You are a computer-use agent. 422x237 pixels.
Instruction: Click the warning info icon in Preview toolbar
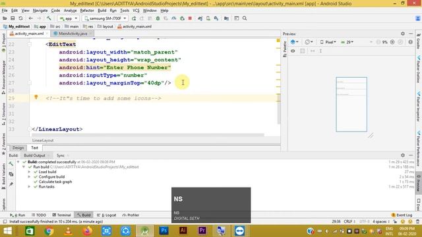[410, 42]
